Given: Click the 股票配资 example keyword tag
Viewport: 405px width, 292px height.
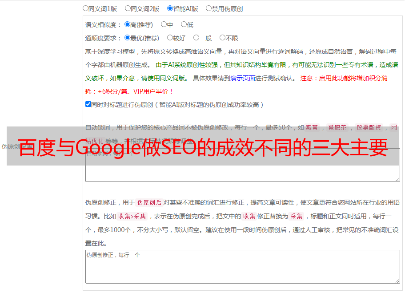Looking at the screenshot, I should 369,127.
